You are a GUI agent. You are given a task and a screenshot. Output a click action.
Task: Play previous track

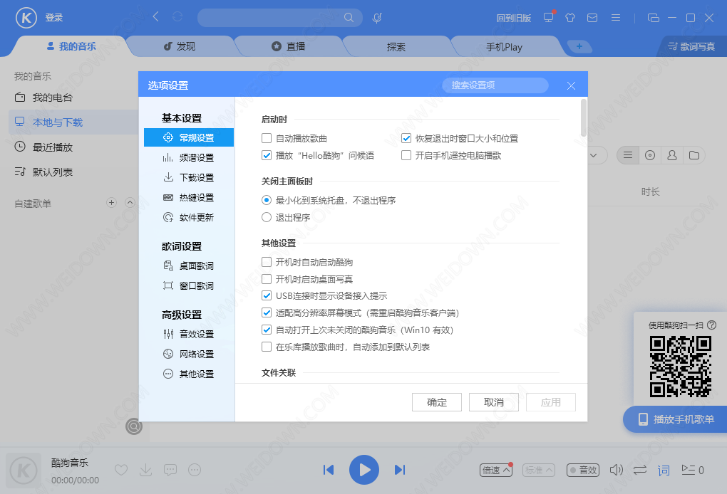pos(329,470)
